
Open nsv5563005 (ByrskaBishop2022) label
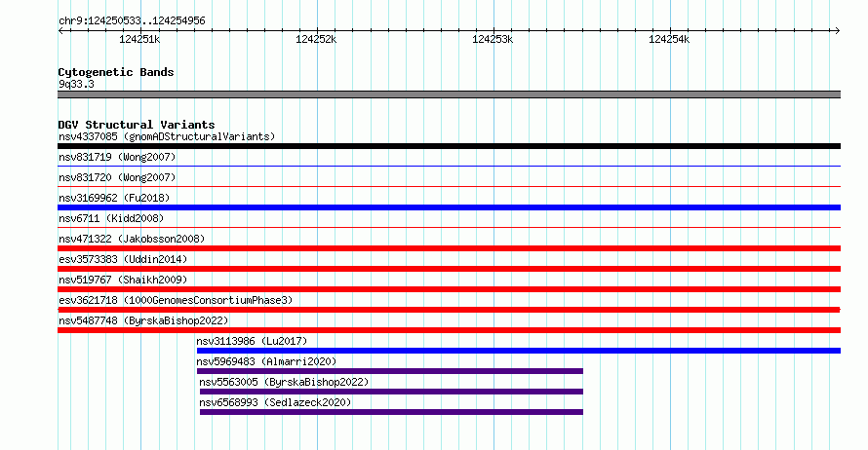coord(284,382)
